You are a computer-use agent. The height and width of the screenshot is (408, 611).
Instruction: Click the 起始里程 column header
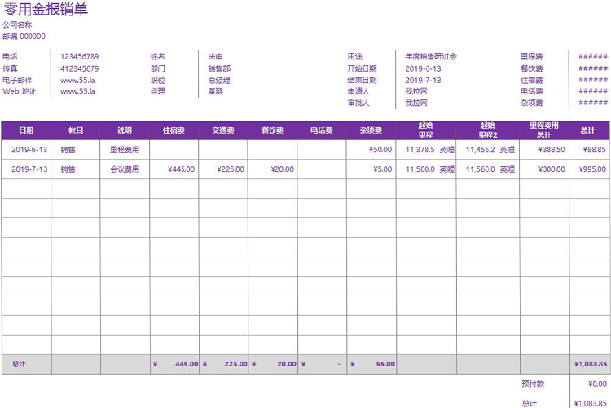tap(426, 130)
